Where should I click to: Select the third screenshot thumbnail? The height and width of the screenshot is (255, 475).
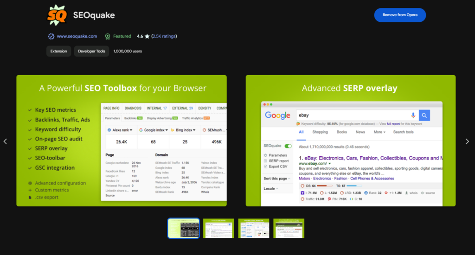[x=254, y=228]
